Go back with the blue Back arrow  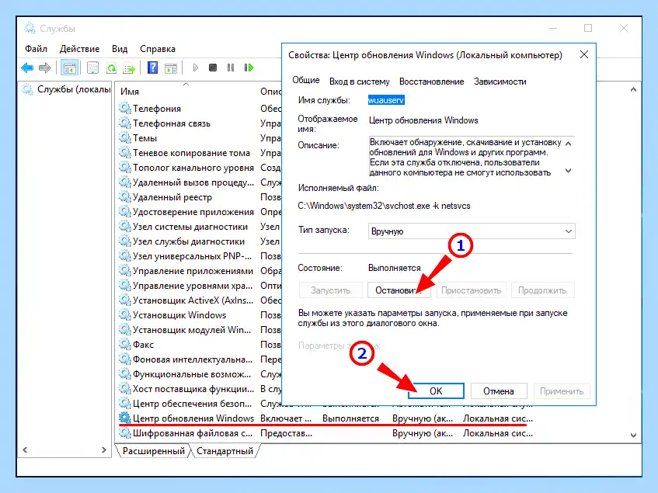coord(27,68)
